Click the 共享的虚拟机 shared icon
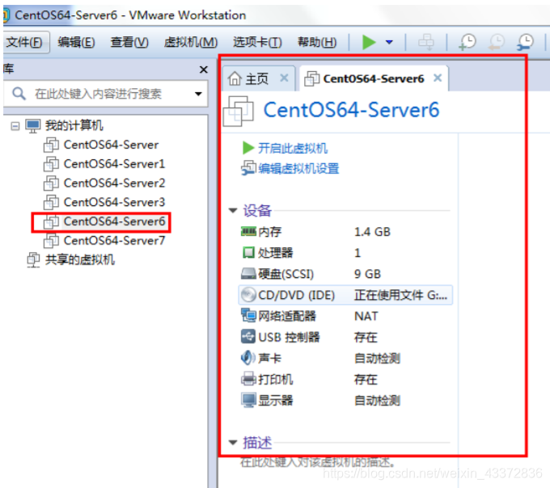Screen dimensions: 550x488 (34, 259)
